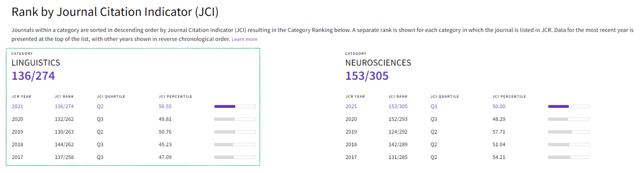
Task: Click the Linguistics 2019 percentile bar
Action: [x=235, y=132]
